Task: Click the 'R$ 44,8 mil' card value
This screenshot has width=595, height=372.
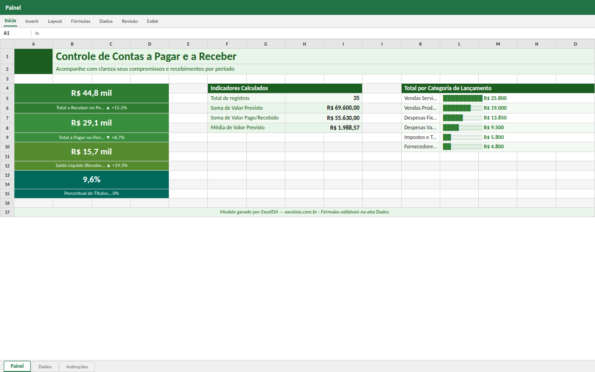Action: pyautogui.click(x=92, y=93)
